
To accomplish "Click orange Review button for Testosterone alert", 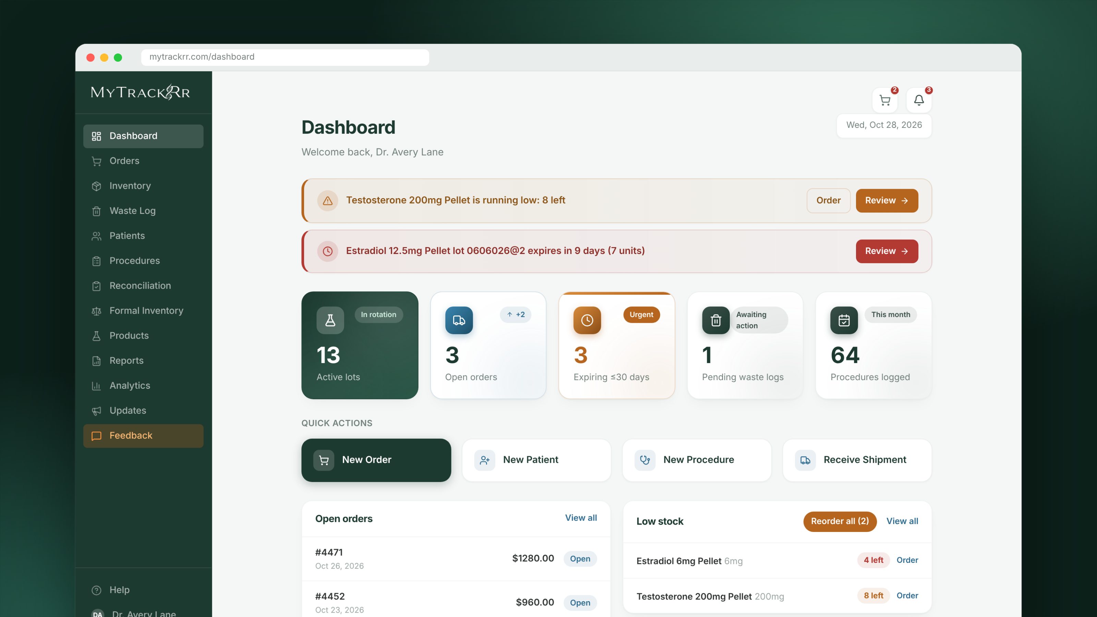I will 887,201.
